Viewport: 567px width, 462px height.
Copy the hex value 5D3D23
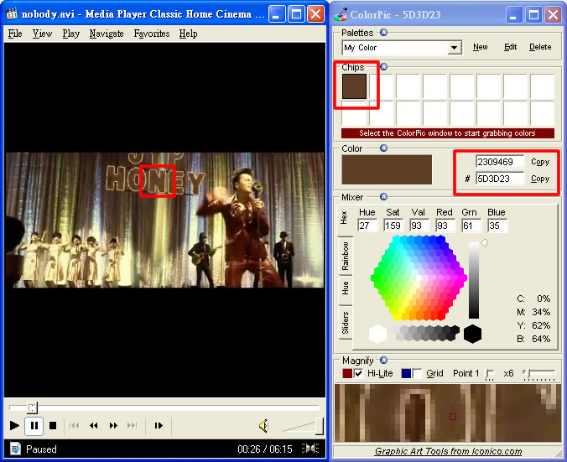(x=540, y=179)
